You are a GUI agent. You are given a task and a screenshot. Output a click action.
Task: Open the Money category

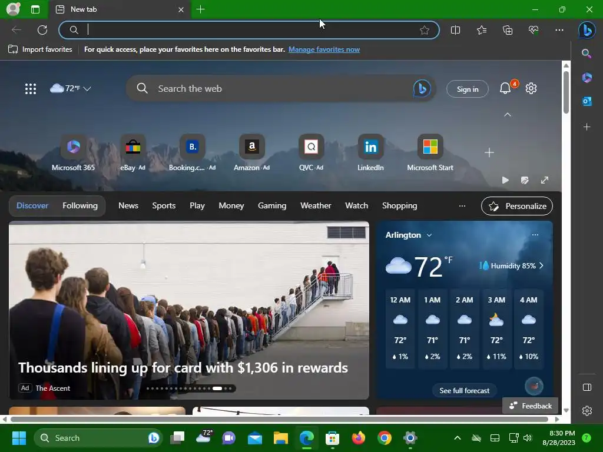(231, 205)
